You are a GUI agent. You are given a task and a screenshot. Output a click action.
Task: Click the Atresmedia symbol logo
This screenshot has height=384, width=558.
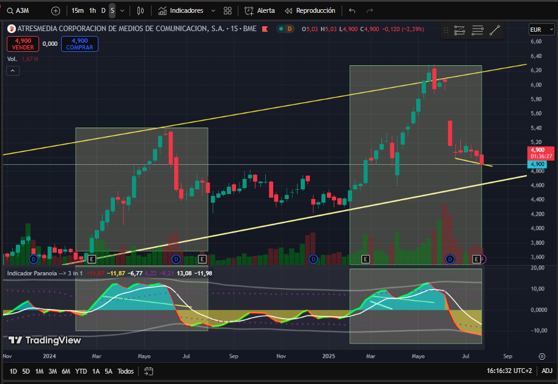point(12,29)
